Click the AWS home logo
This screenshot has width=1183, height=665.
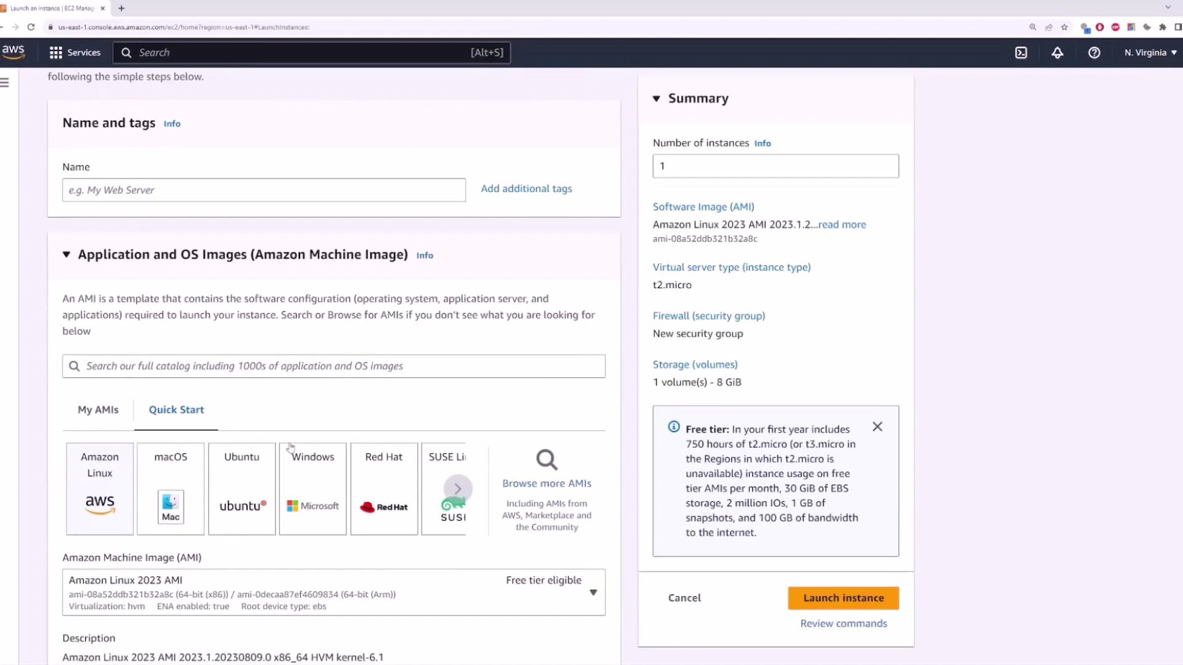click(x=13, y=52)
